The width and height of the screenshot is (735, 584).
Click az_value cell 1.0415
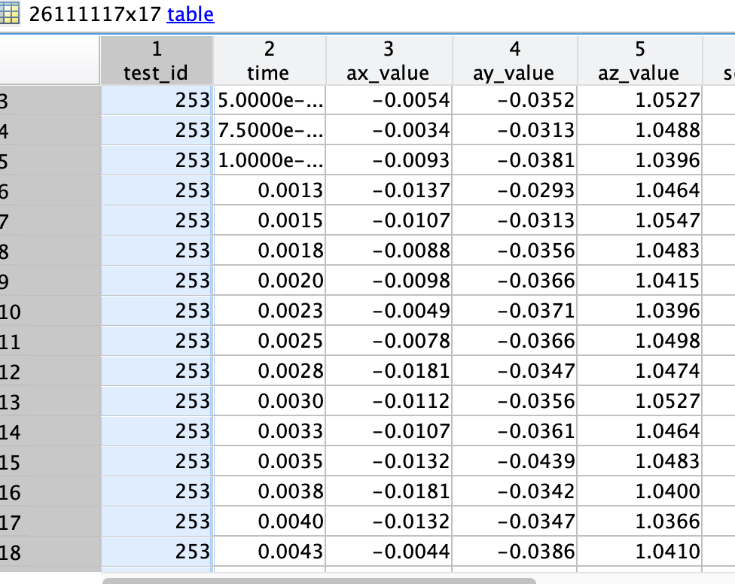[x=640, y=281]
